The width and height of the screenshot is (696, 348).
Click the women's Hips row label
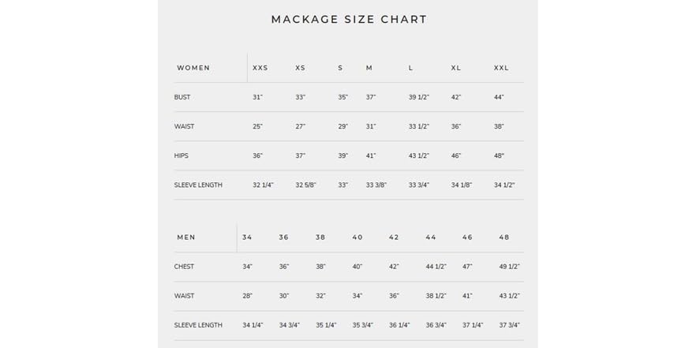181,155
